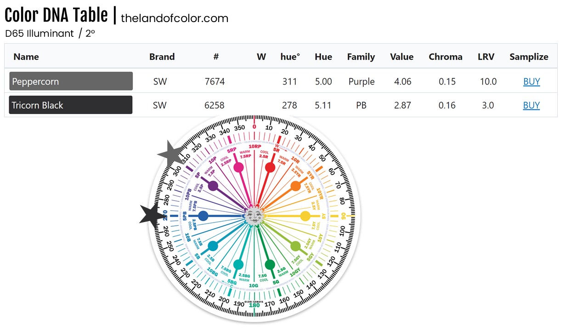Select the yellow 5Y dot on the wheel
This screenshot has height=331, width=588.
click(305, 216)
